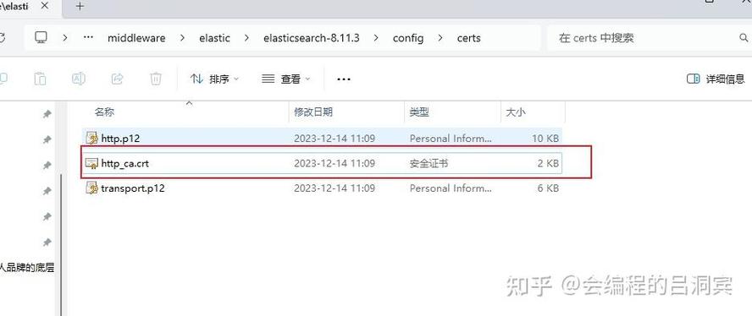Click the 6 KB size of transport.p12

[548, 188]
